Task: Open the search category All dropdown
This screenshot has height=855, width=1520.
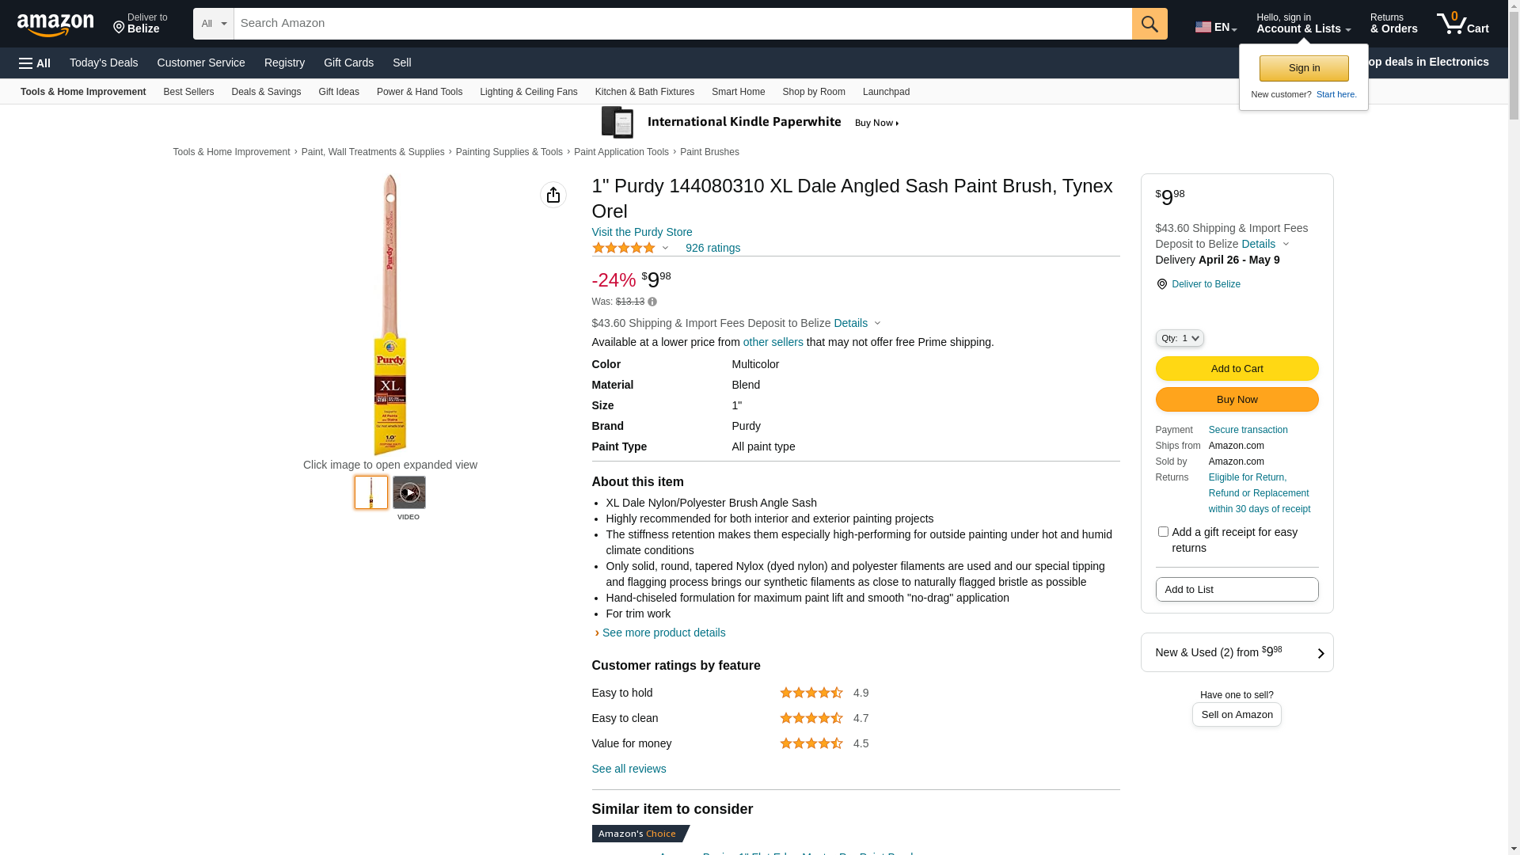Action: tap(213, 24)
